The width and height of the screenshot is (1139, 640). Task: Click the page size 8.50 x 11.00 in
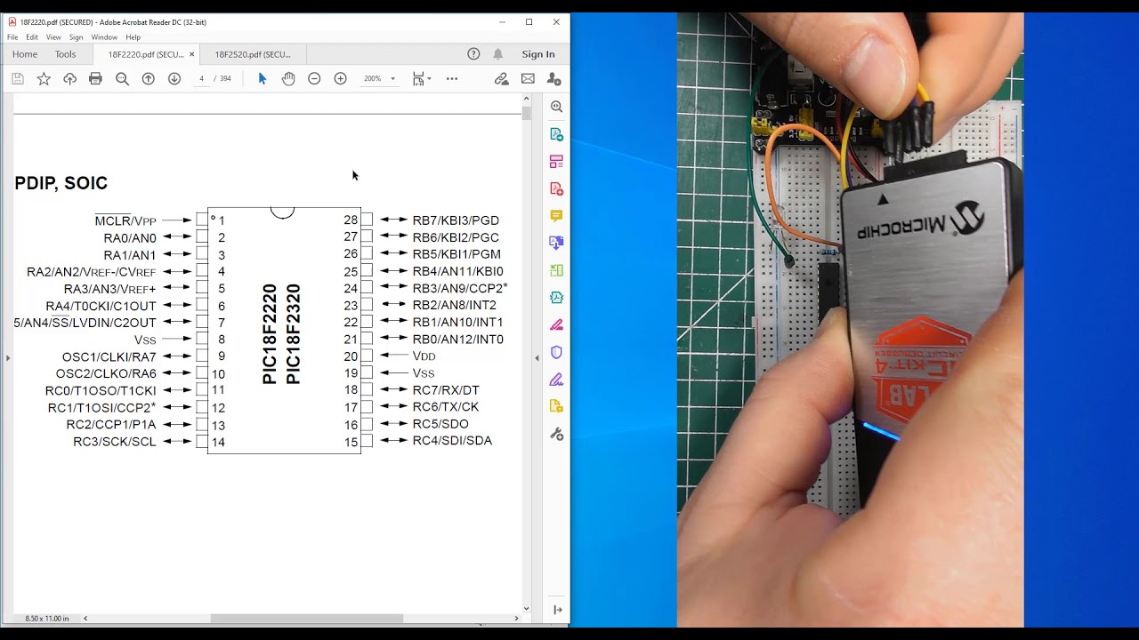(47, 618)
